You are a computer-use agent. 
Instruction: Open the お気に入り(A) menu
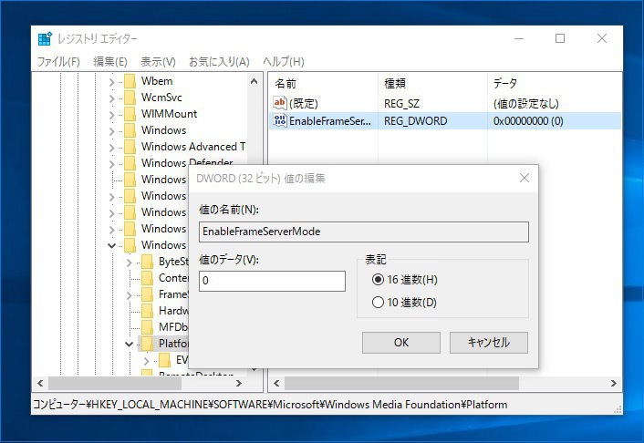click(x=219, y=62)
